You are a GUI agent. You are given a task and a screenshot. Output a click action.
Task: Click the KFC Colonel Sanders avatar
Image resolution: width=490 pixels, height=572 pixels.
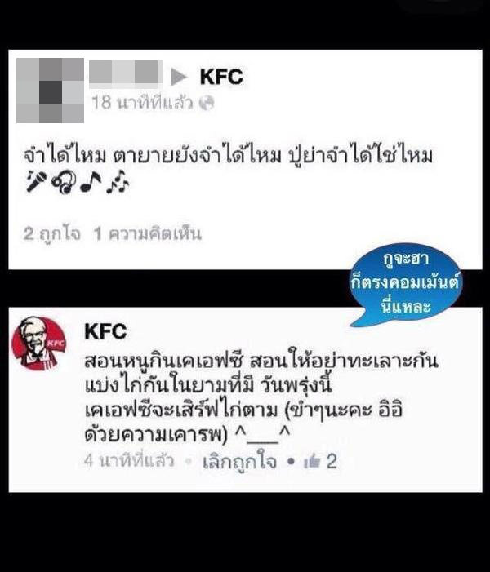tap(38, 344)
